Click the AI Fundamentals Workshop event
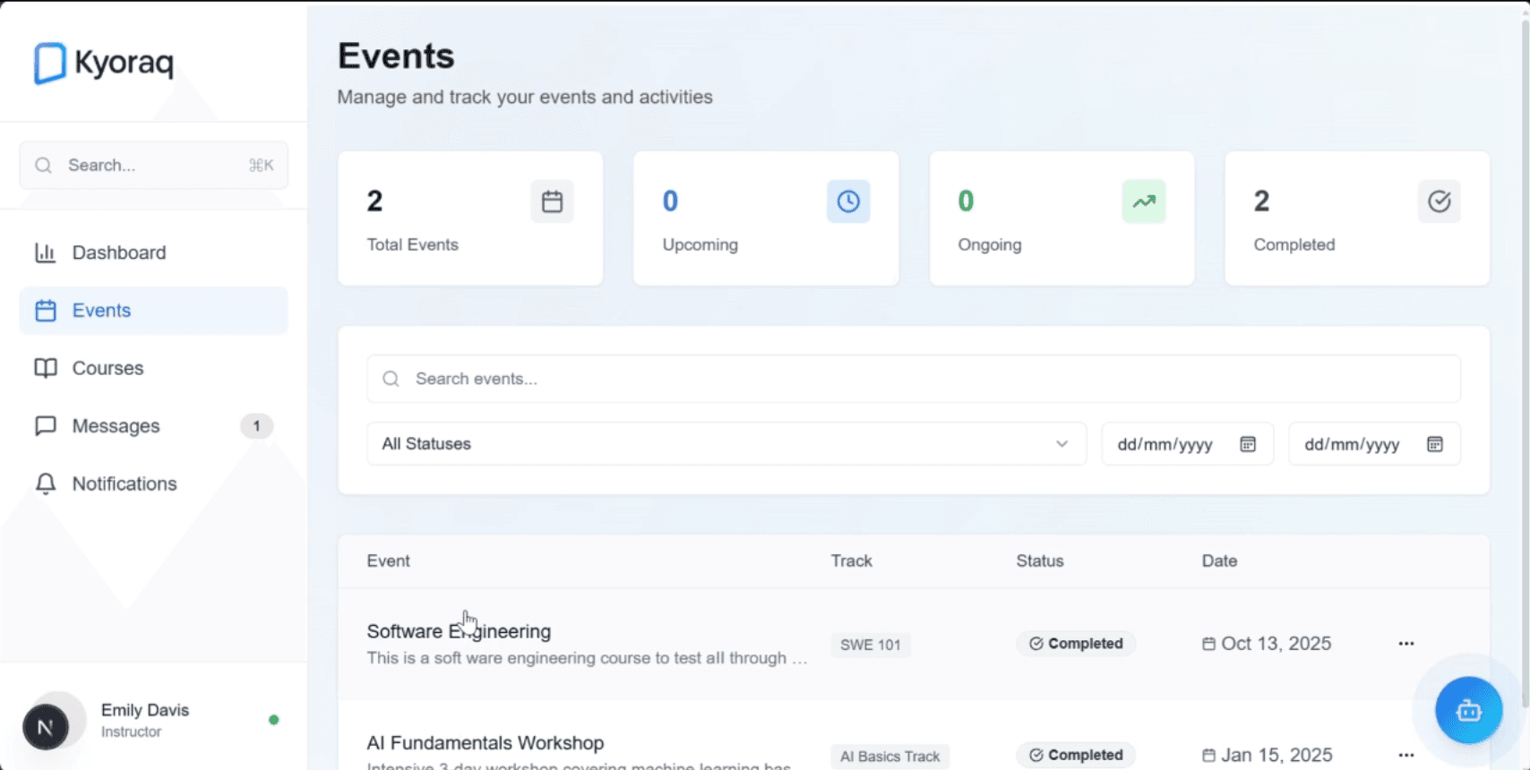The width and height of the screenshot is (1530, 770). (x=485, y=743)
